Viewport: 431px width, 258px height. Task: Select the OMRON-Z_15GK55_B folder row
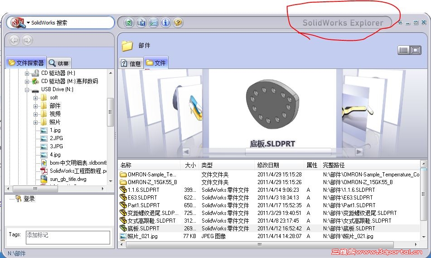click(269, 182)
